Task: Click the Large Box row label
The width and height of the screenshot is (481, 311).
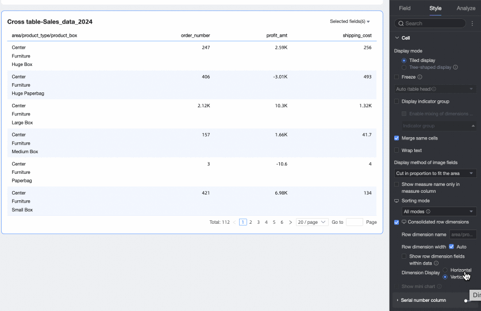Action: [22, 123]
